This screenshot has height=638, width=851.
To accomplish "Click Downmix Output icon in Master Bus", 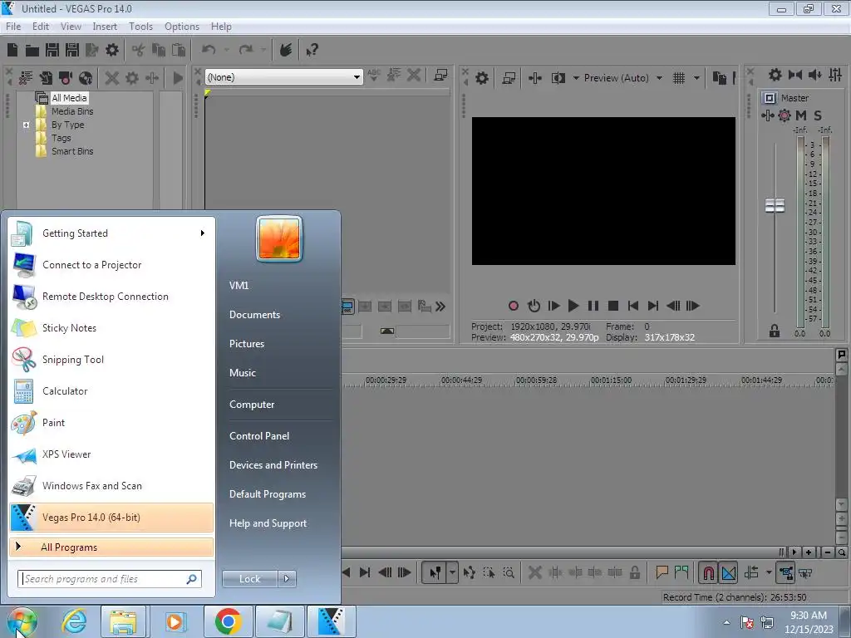I will tap(795, 75).
